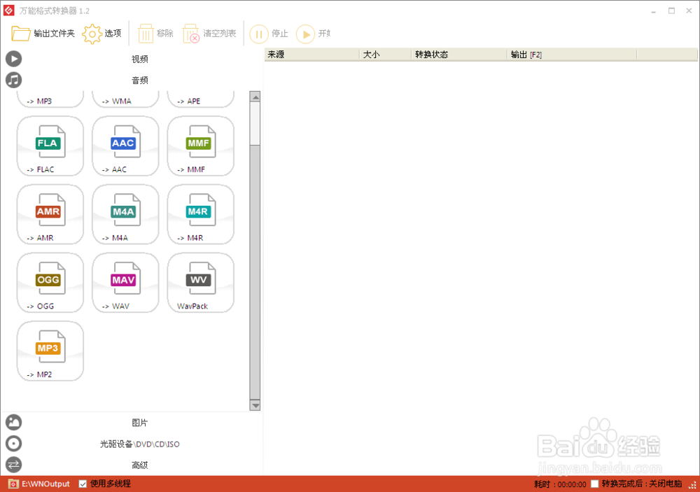Screen dimensions: 700x492
Task: Expand the optical drive DVD\CD\ISO category
Action: point(140,444)
